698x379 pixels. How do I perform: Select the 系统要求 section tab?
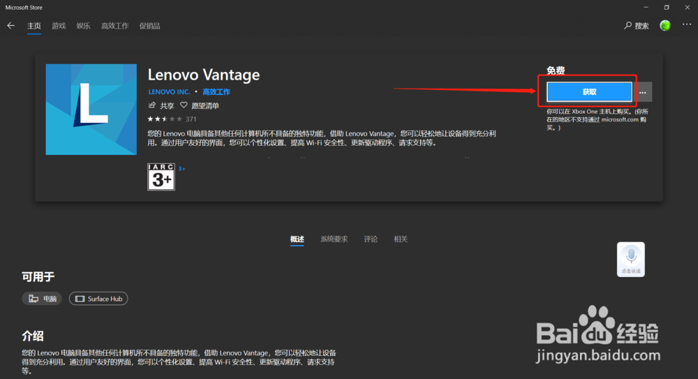point(334,239)
